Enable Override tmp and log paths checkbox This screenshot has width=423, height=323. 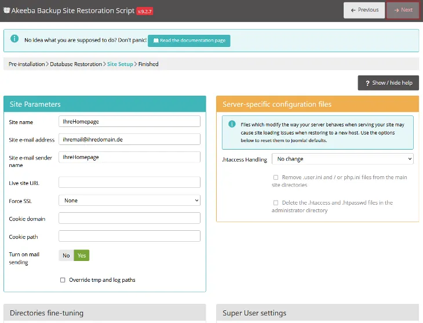(63, 280)
